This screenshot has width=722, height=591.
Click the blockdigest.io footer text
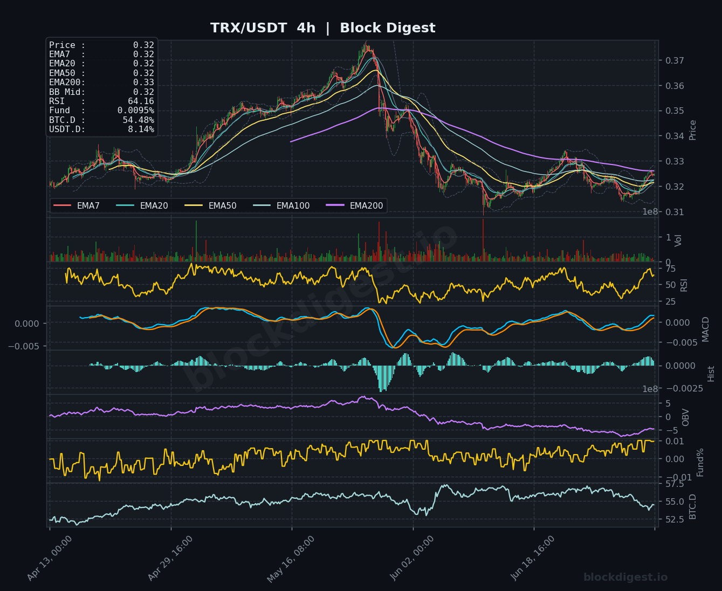[625, 578]
